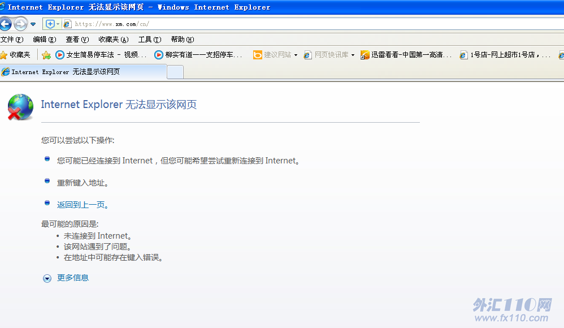Open bookmark 柳实有道一一支招停车
Screen dimensions: 564x328
pos(198,55)
